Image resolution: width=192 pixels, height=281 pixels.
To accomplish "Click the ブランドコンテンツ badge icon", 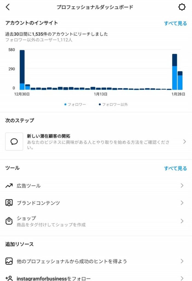I will tap(9, 203).
